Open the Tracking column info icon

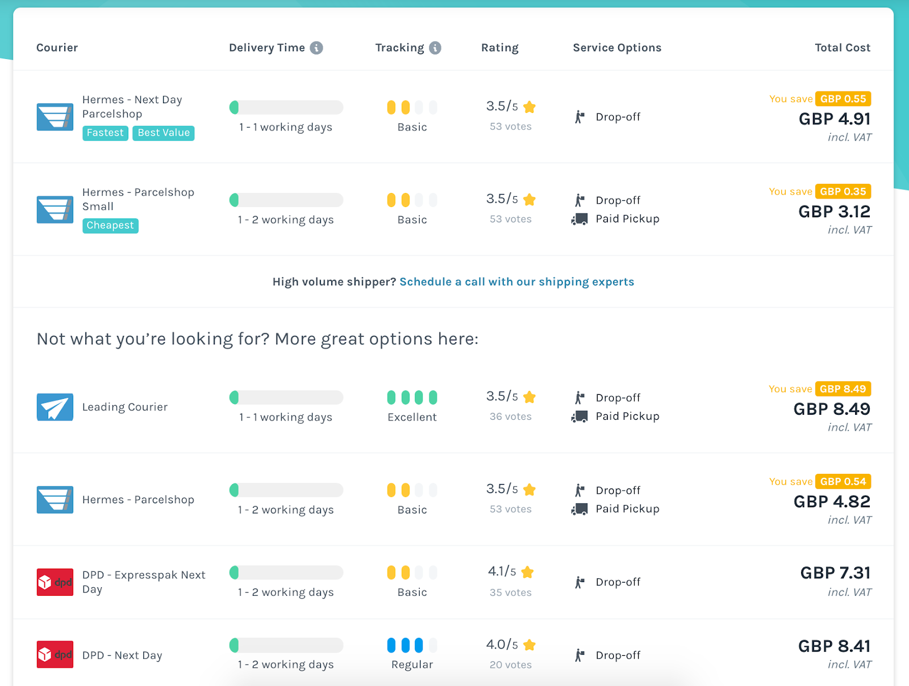[435, 48]
